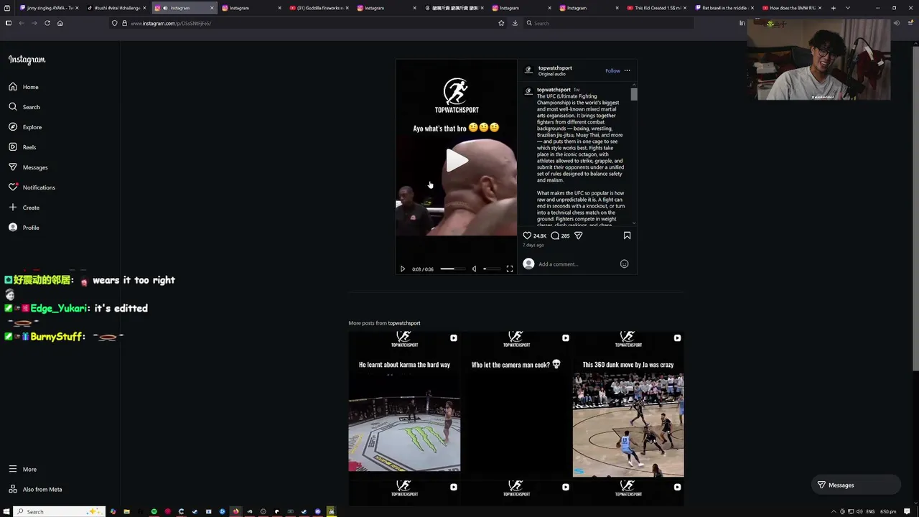This screenshot has width=919, height=517.
Task: Open Messages in the left sidebar
Action: [x=28, y=167]
